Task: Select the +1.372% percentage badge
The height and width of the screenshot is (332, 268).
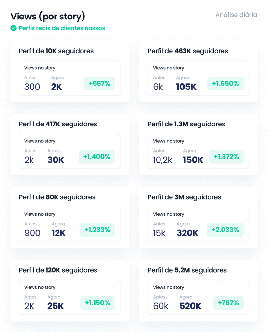Action: [x=226, y=157]
